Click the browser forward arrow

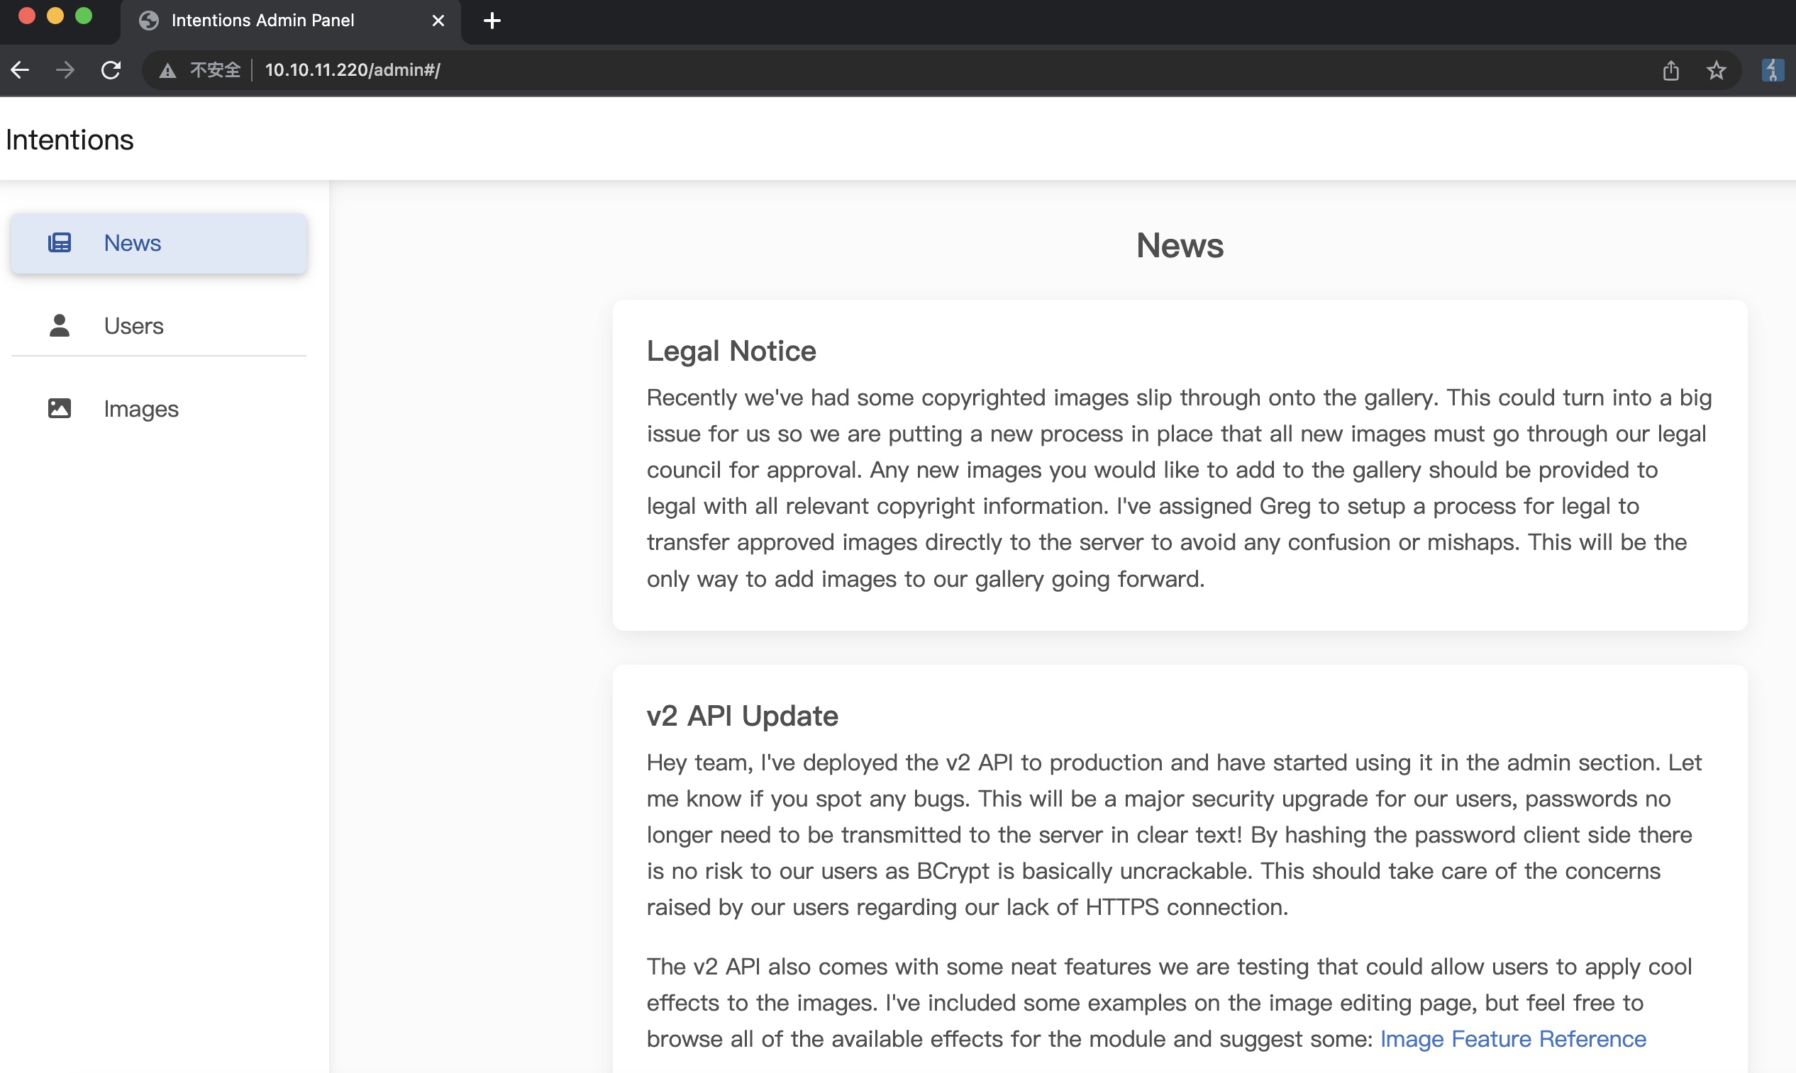coord(65,70)
